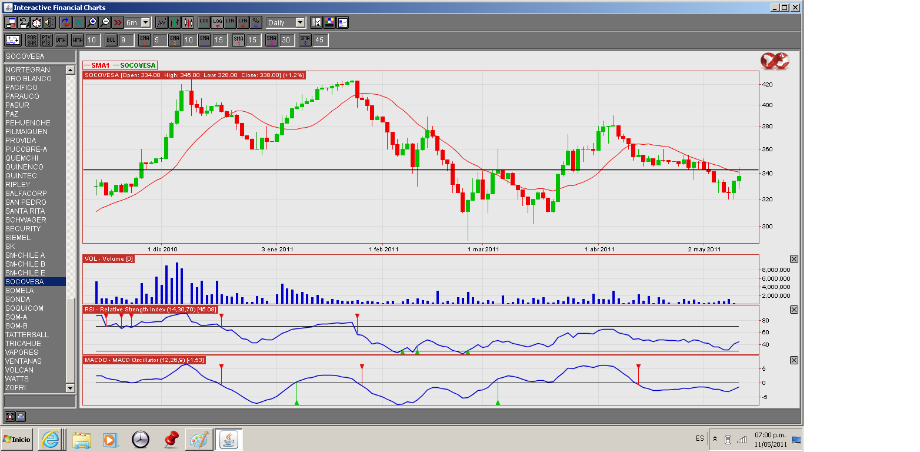The width and height of the screenshot is (920, 452).
Task: Close the MACD Oscillator panel
Action: coord(794,360)
